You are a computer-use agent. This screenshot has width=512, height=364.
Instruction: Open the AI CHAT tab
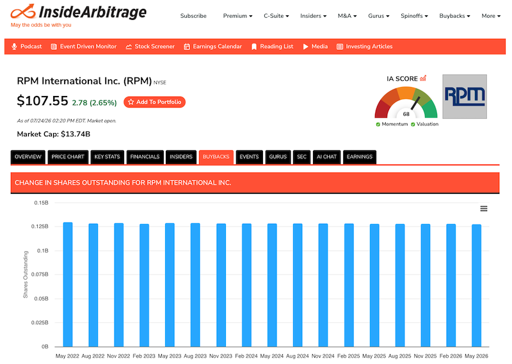(x=326, y=157)
